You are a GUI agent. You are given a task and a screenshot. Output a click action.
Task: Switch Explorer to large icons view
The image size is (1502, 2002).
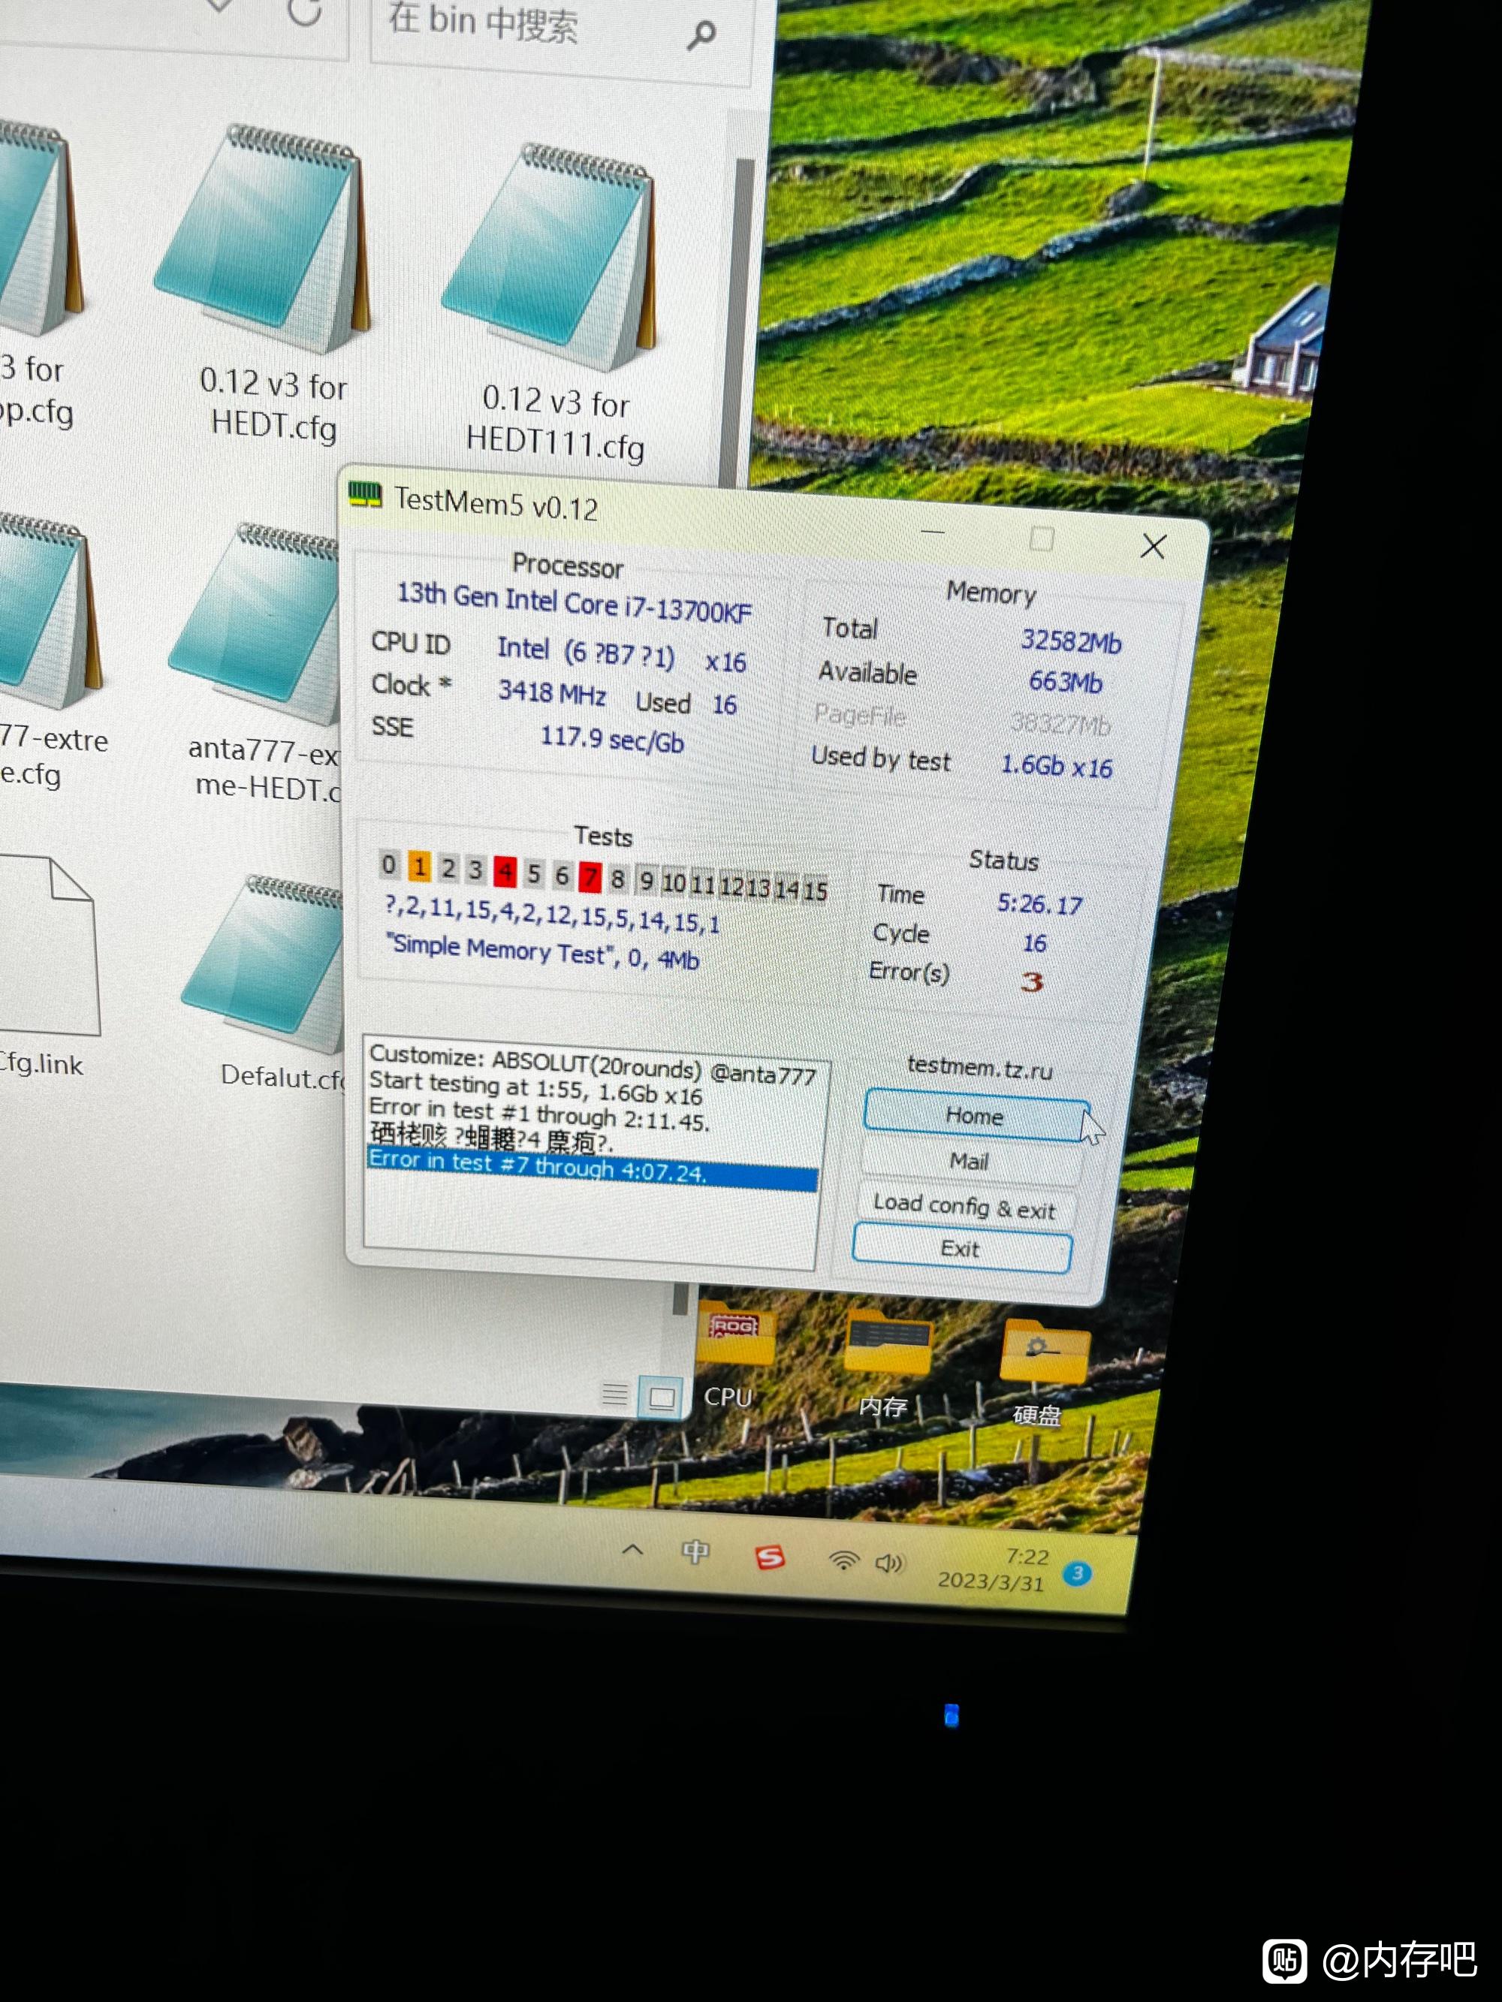click(662, 1398)
